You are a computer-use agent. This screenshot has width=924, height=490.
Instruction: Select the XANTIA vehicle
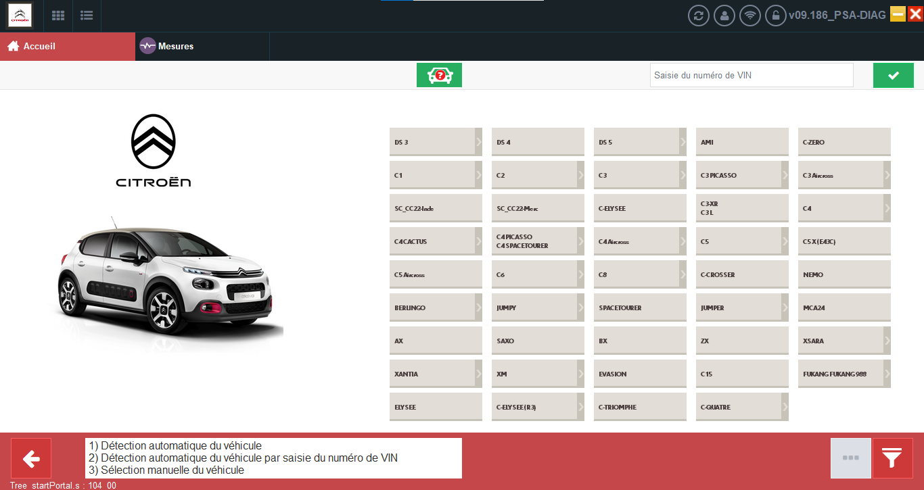436,374
